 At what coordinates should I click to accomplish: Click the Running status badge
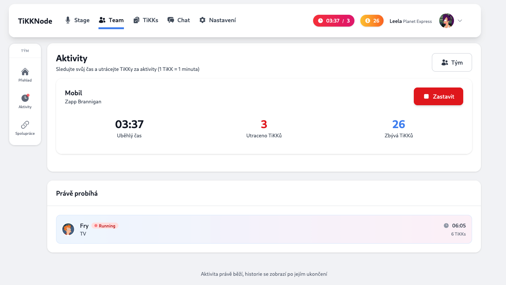coord(105,226)
